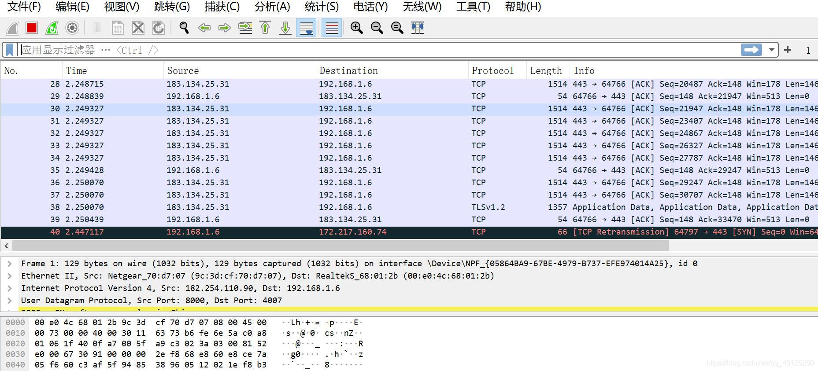Go to specified packet icon

tap(245, 28)
